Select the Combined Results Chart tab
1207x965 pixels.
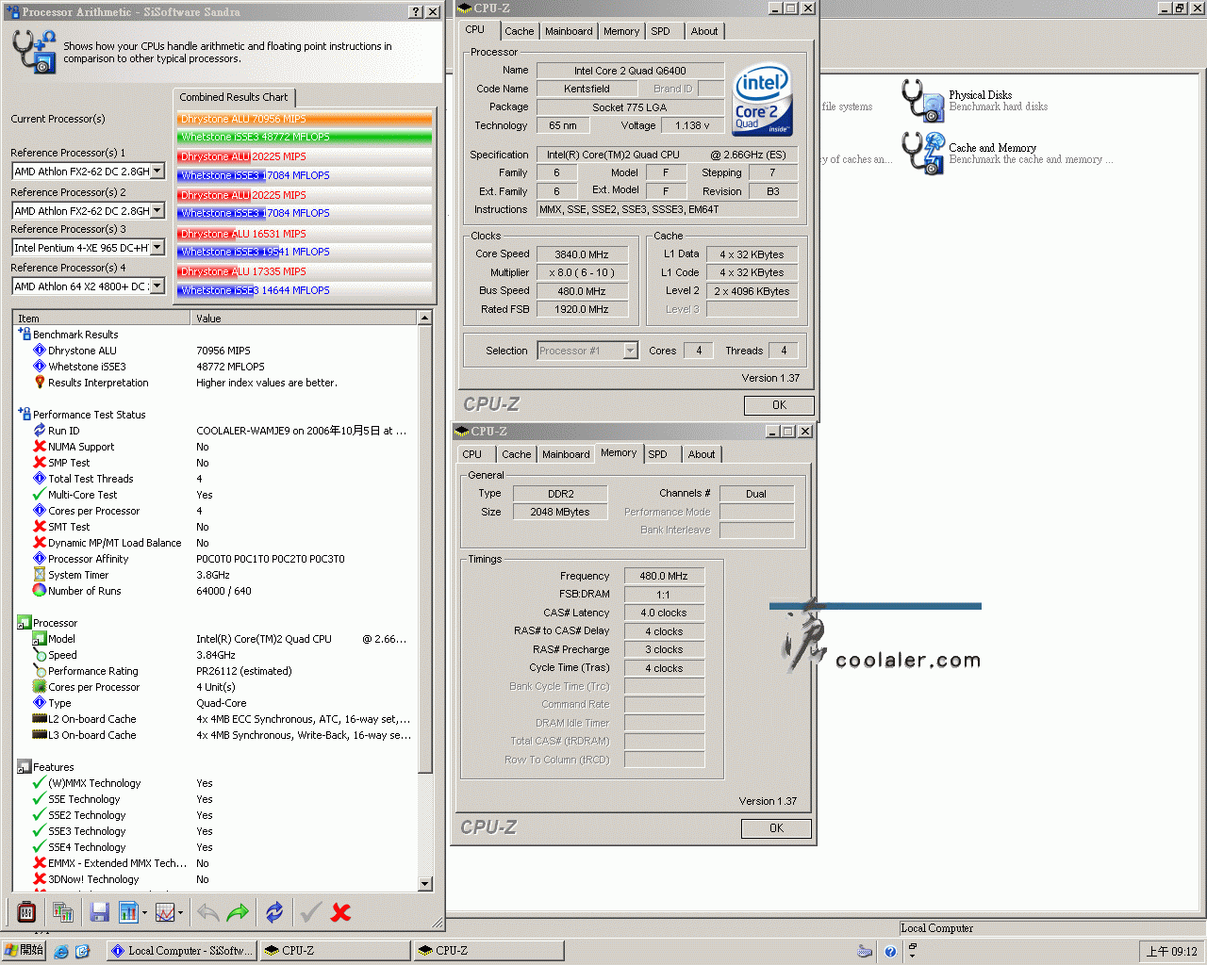point(234,97)
